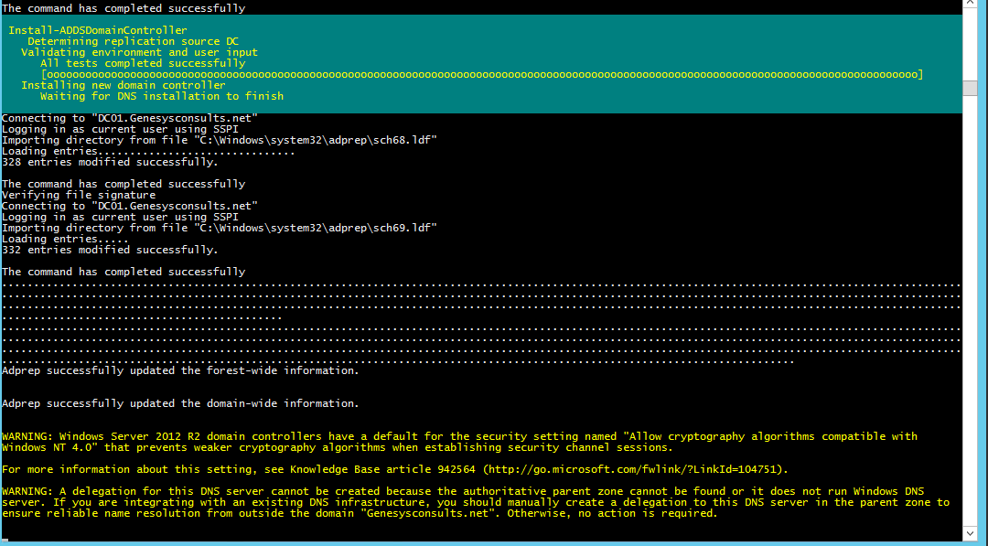Viewport: 988px width, 546px height.
Task: Click 'Adprep successfully updated the domain-wide information'
Action: pos(180,403)
